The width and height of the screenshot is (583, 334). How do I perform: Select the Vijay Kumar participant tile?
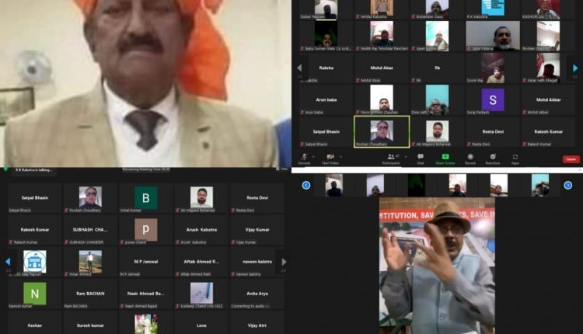257,230
